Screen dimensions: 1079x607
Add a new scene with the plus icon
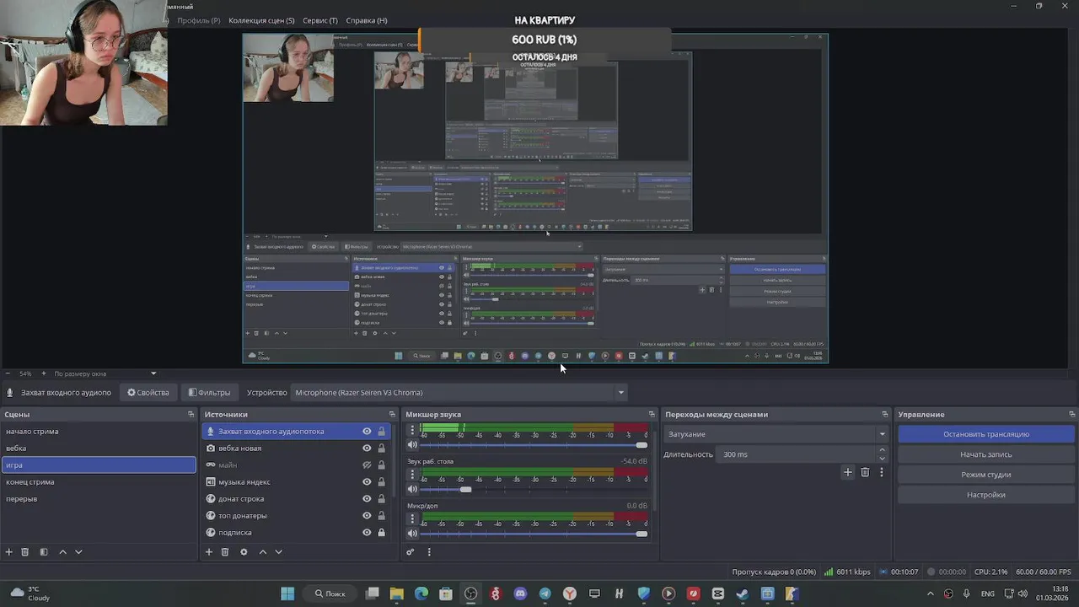coord(9,552)
